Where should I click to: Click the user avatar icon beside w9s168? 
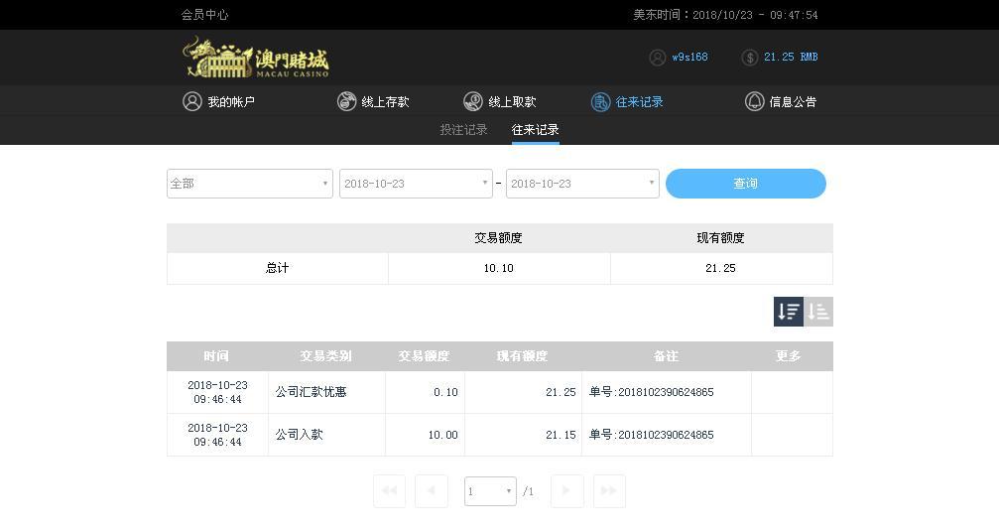[657, 58]
